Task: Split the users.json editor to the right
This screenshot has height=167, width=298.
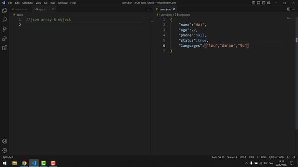Action: (x=289, y=9)
